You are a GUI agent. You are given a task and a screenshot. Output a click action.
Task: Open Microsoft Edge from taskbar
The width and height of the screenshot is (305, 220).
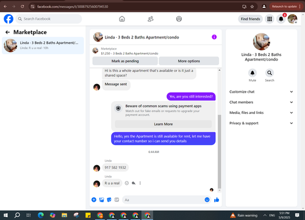click(41, 215)
